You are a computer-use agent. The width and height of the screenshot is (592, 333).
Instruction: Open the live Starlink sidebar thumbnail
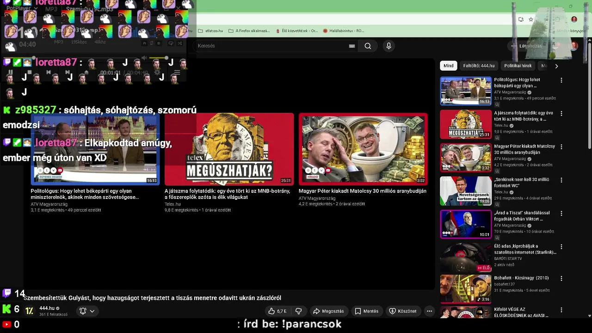466,258
